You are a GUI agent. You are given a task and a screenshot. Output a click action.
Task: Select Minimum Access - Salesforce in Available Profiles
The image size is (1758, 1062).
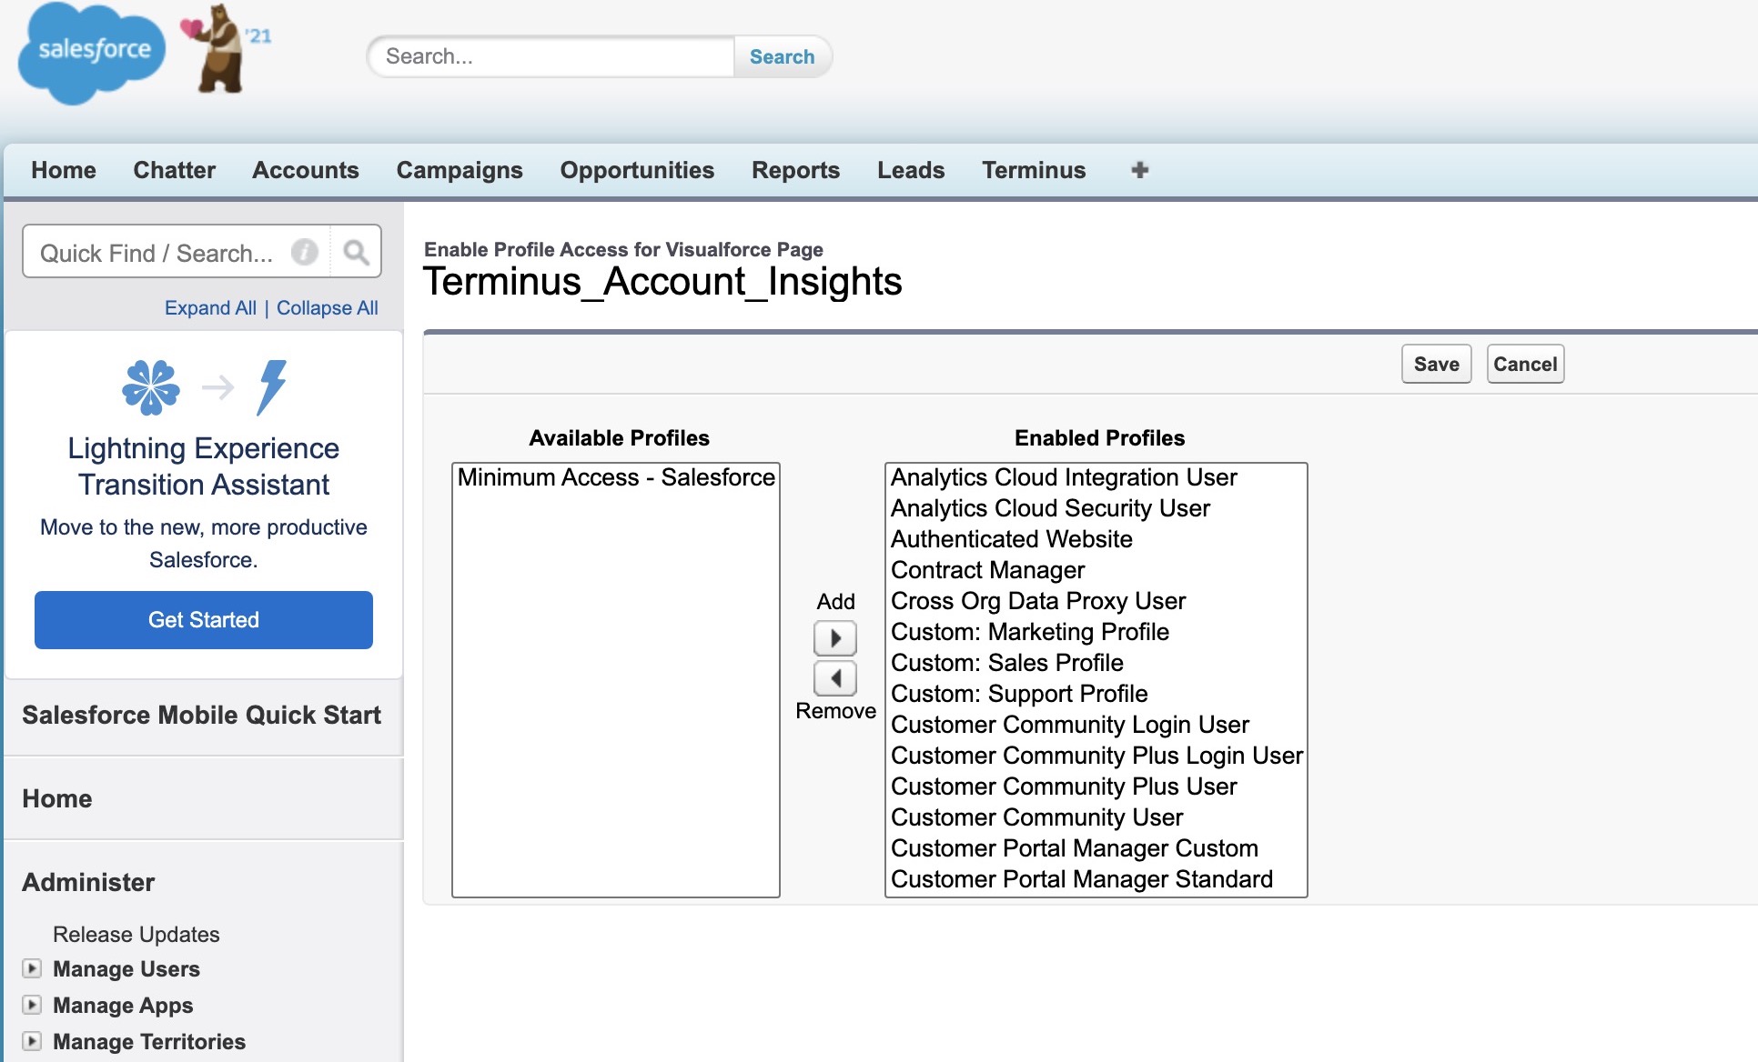tap(616, 477)
